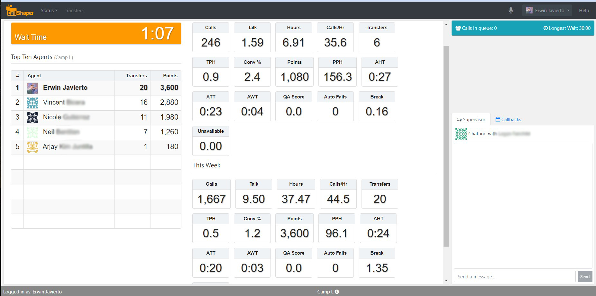
Task: Click Vincent's avatar icon in agents list
Action: click(32, 103)
